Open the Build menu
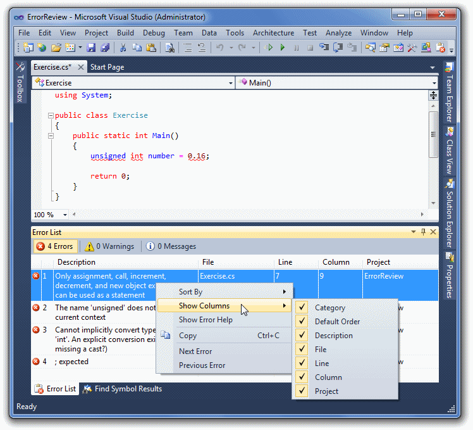 pos(125,33)
